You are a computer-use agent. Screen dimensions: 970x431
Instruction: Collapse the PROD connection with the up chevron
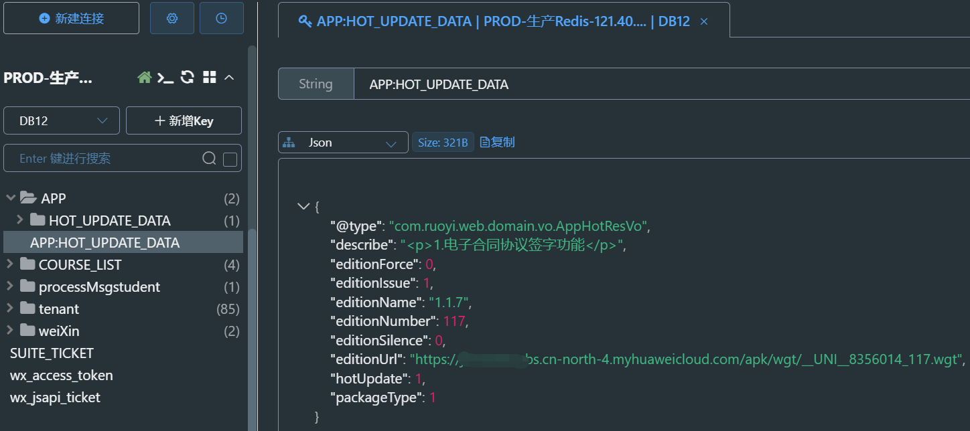tap(229, 78)
